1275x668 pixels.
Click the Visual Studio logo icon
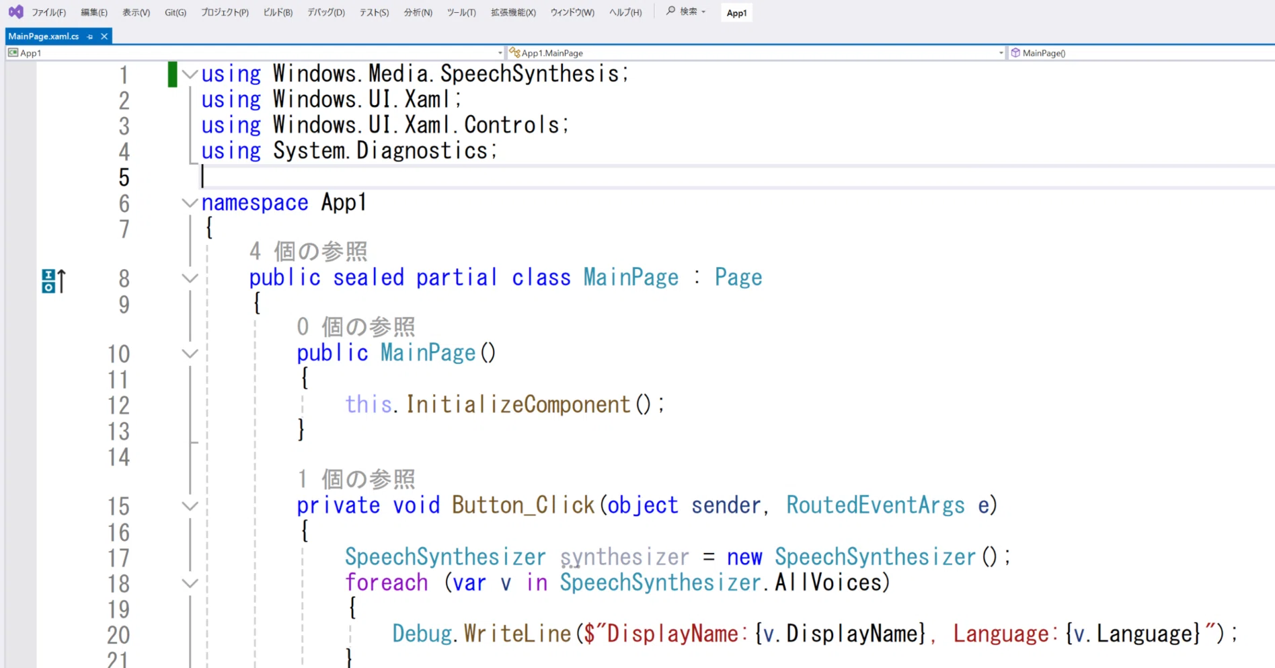pos(15,12)
